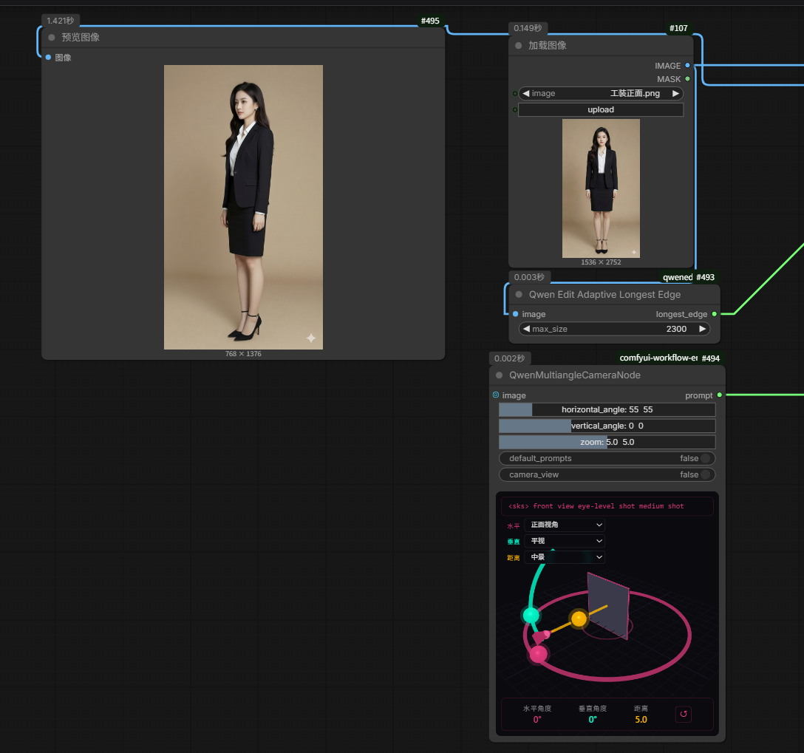Click the zoom 5.0 slider
804x753 pixels.
point(607,442)
